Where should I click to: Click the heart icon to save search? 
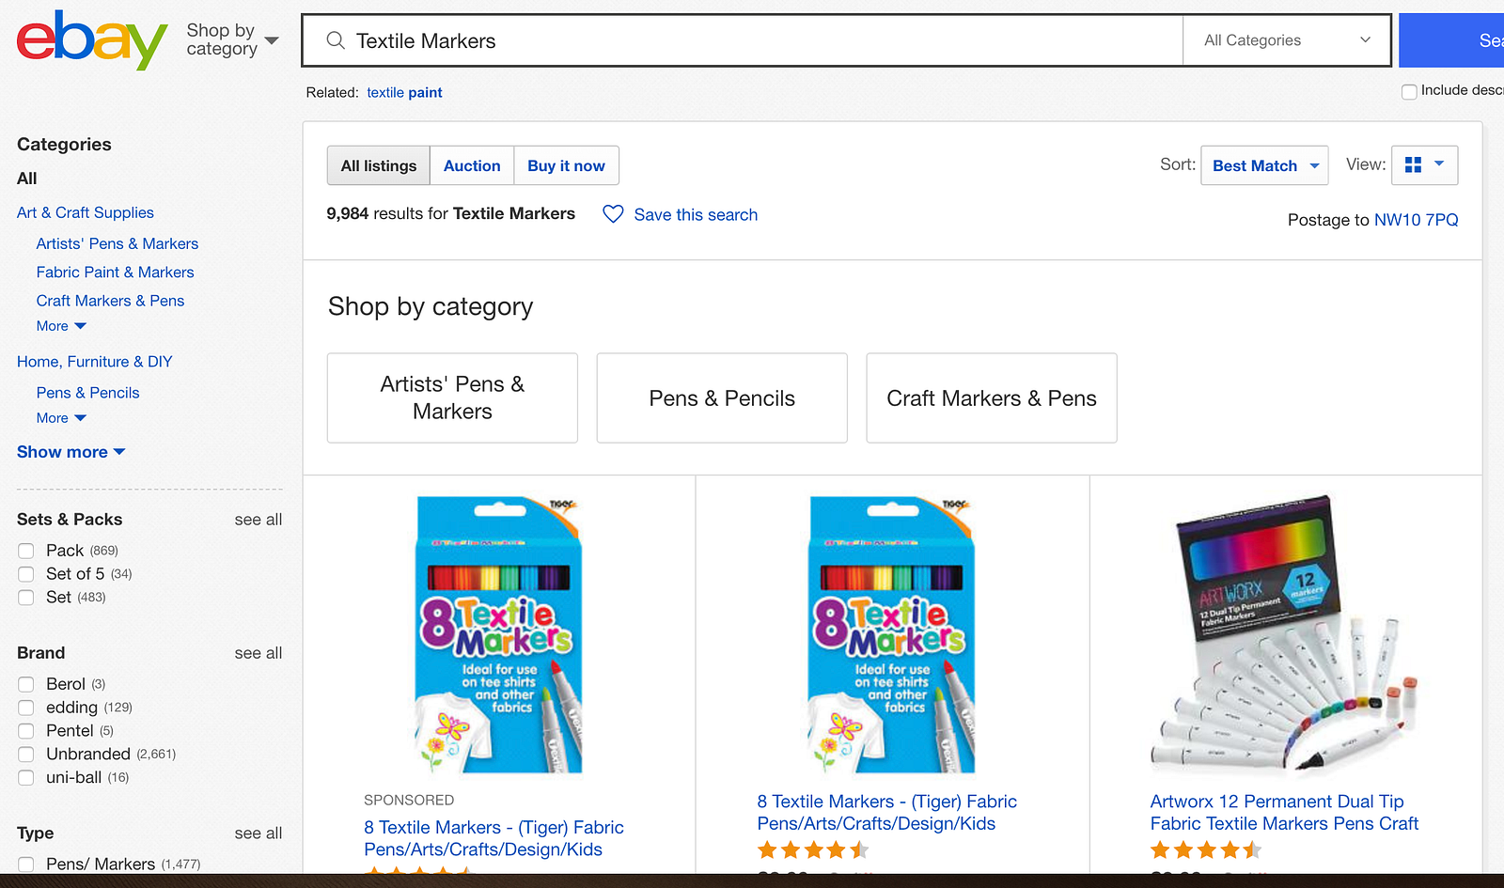(613, 214)
